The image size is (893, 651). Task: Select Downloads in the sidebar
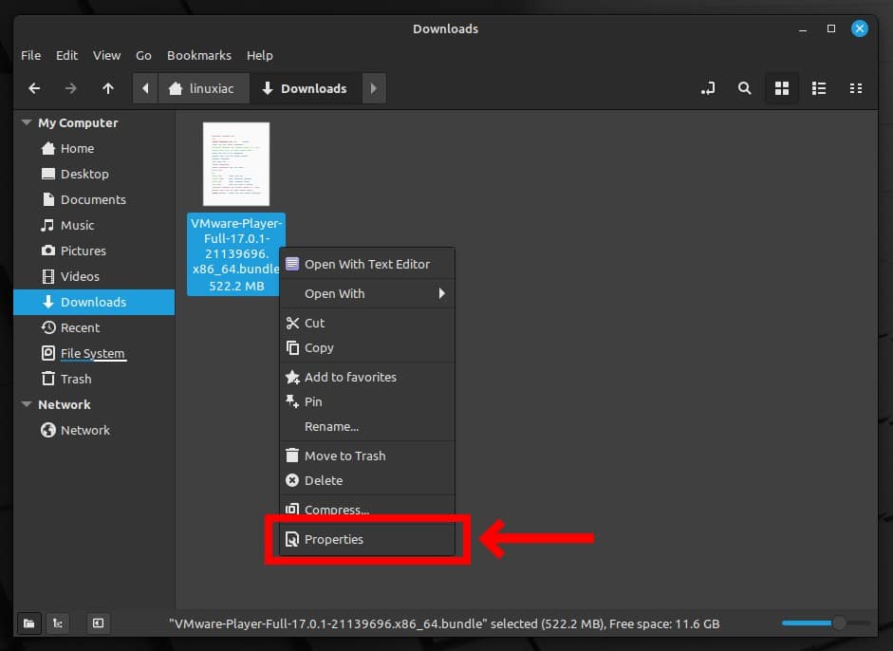(x=94, y=302)
